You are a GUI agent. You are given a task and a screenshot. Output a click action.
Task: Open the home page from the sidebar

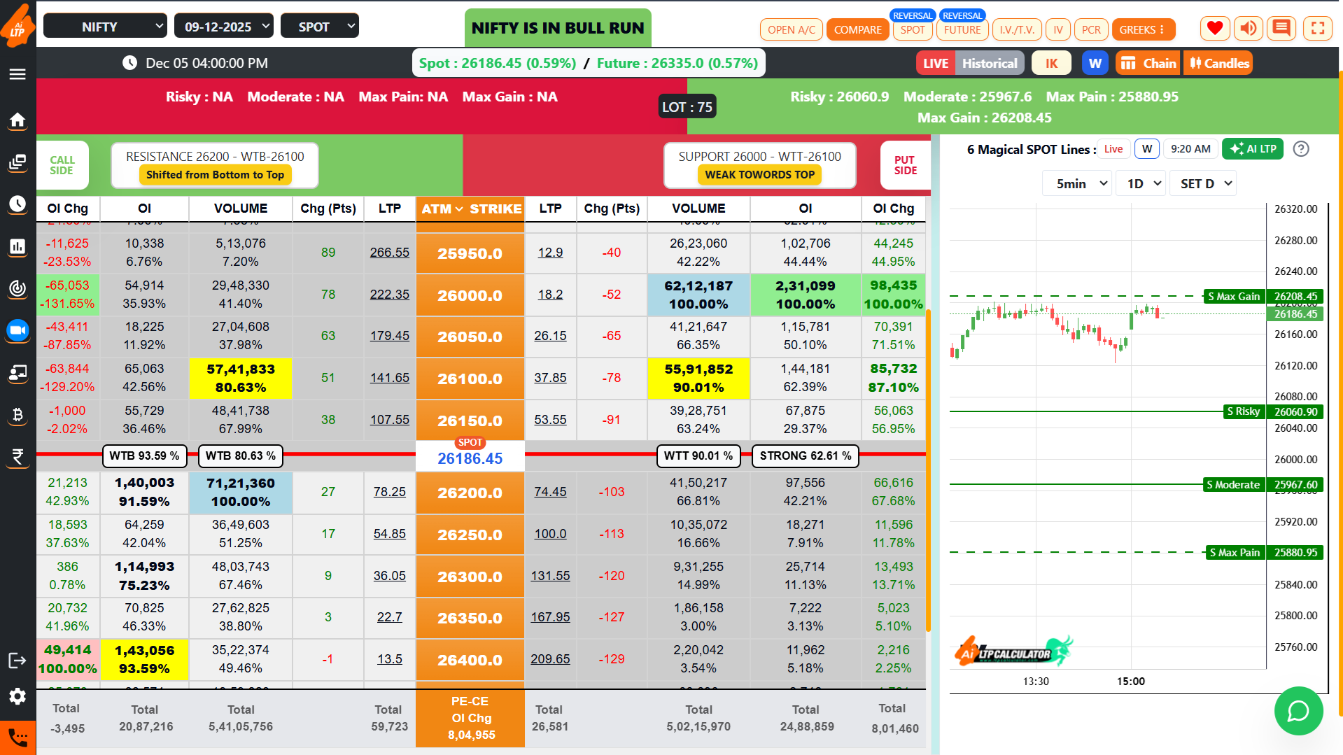[17, 121]
